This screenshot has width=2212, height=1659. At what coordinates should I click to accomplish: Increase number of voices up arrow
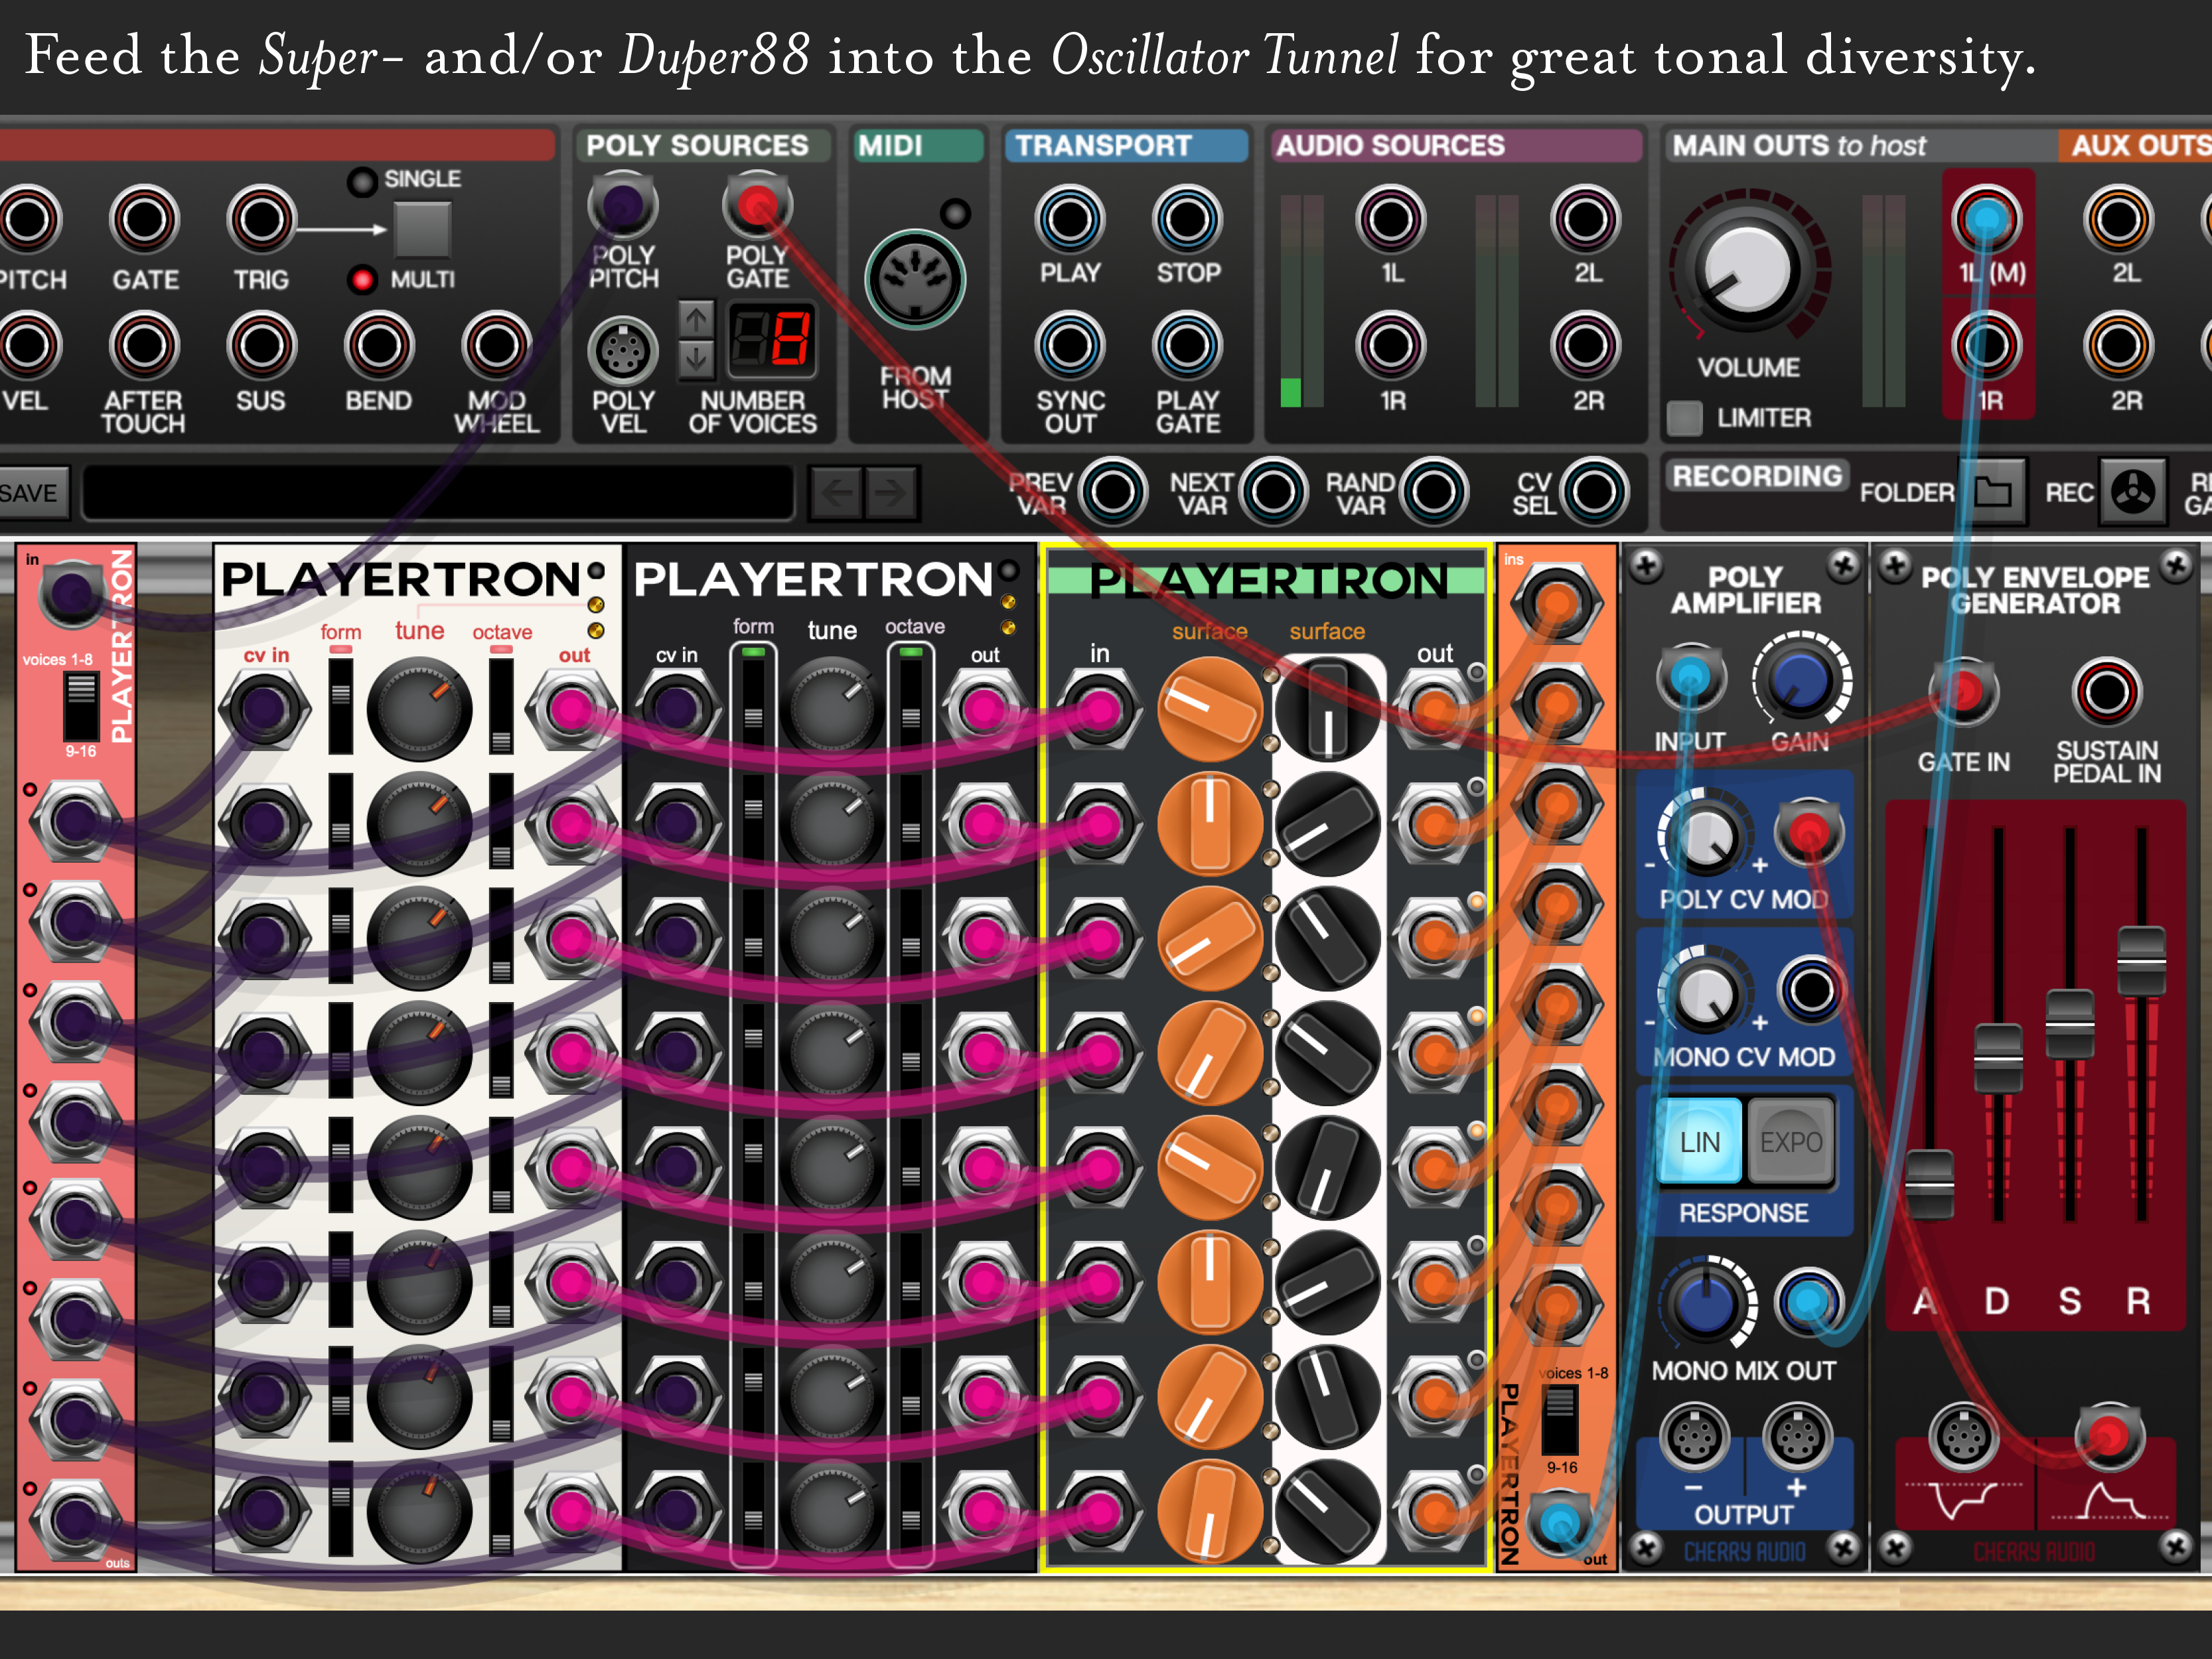point(697,319)
